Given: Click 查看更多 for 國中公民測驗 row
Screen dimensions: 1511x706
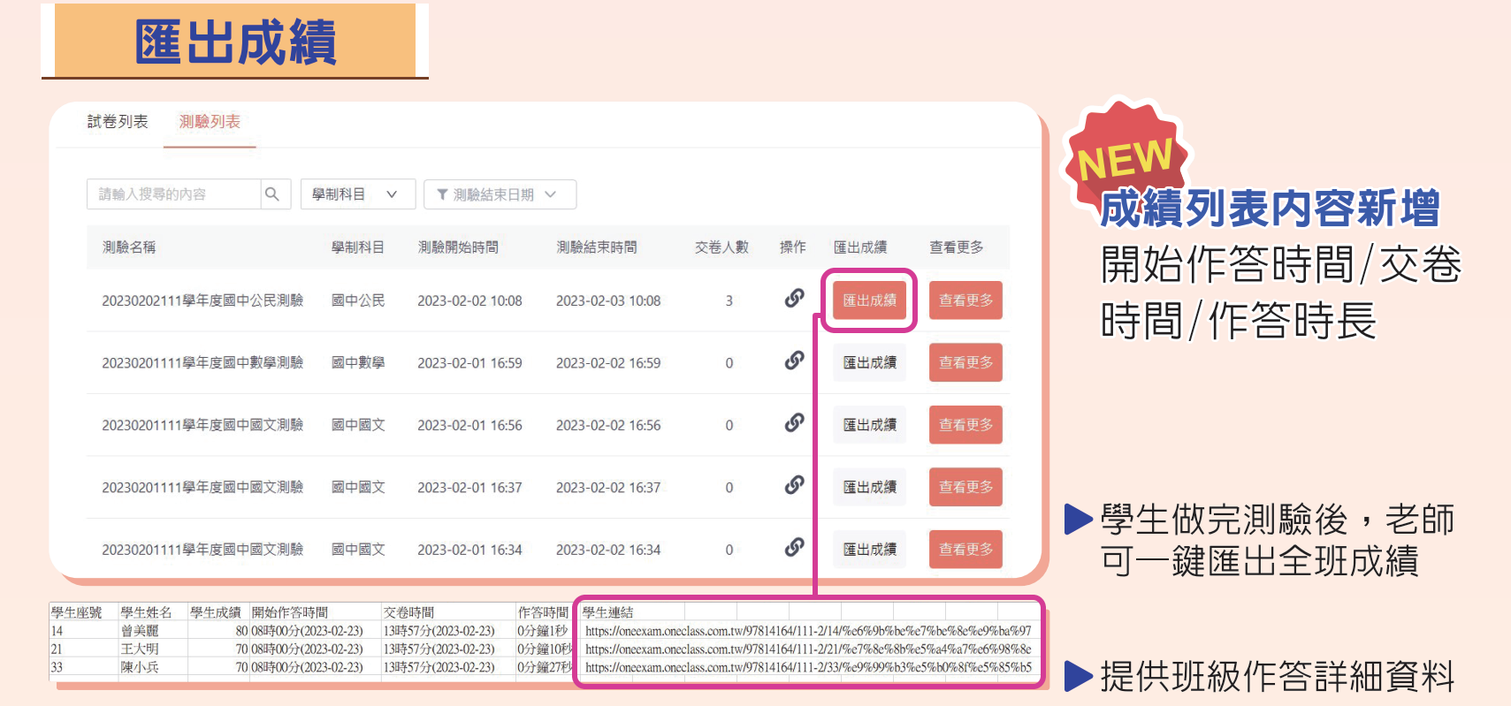Looking at the screenshot, I should [965, 300].
